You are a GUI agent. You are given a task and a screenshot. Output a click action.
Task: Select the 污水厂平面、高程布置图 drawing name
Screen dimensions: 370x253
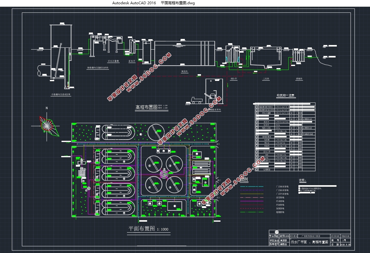(309, 242)
